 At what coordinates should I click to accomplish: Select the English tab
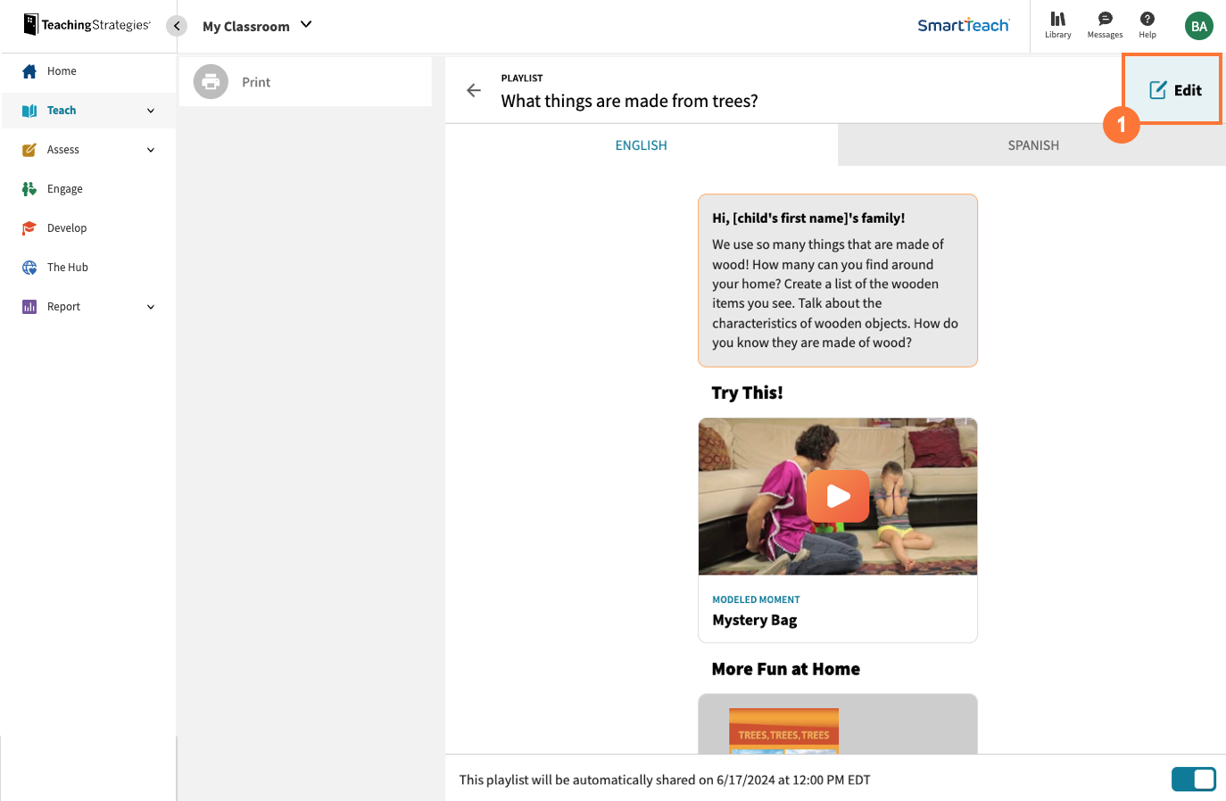tap(641, 145)
